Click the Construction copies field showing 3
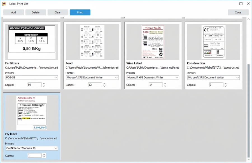Viewport: 252px width, 163px height. (216, 85)
